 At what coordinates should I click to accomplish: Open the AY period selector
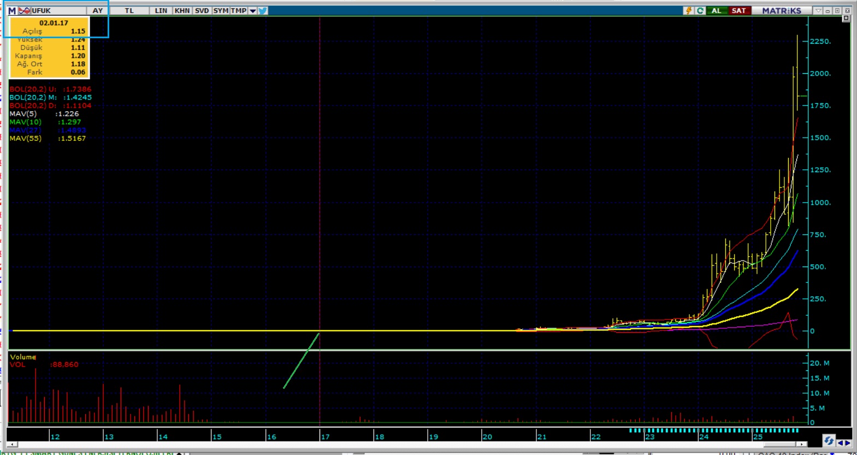(x=97, y=11)
